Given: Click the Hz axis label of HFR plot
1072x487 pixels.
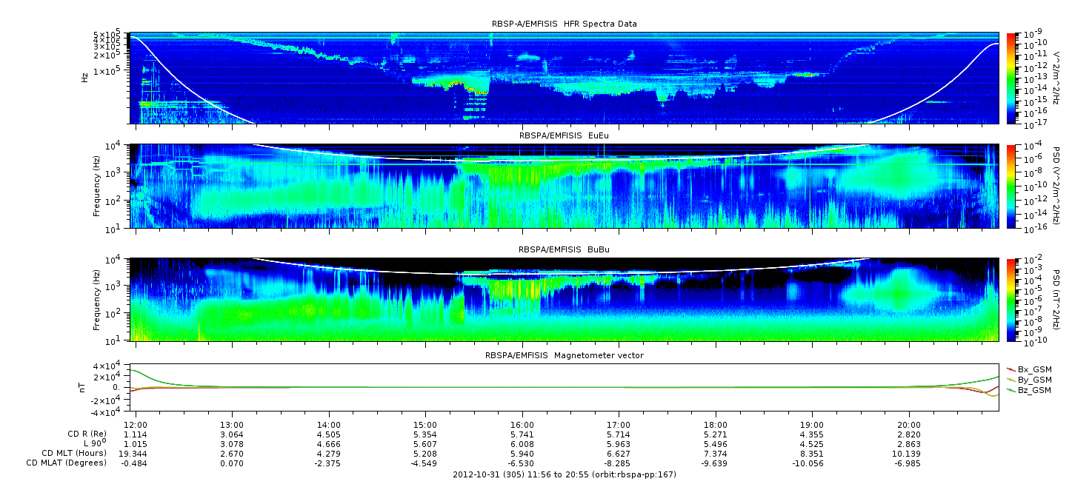Looking at the screenshot, I should (84, 78).
